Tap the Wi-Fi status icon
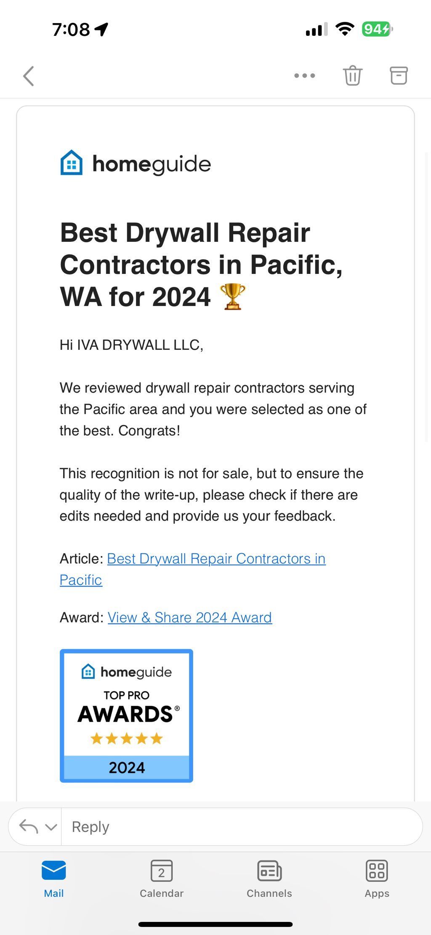The width and height of the screenshot is (431, 935). coord(345,29)
